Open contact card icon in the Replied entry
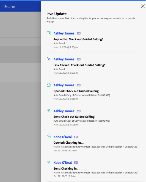146x182 pixels. coord(79,33)
